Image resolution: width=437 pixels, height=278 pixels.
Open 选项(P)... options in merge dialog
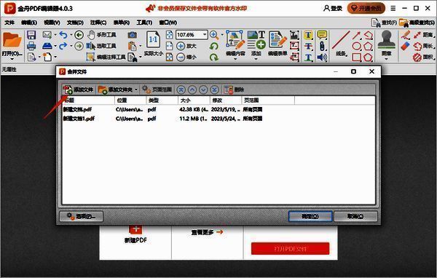pos(81,216)
